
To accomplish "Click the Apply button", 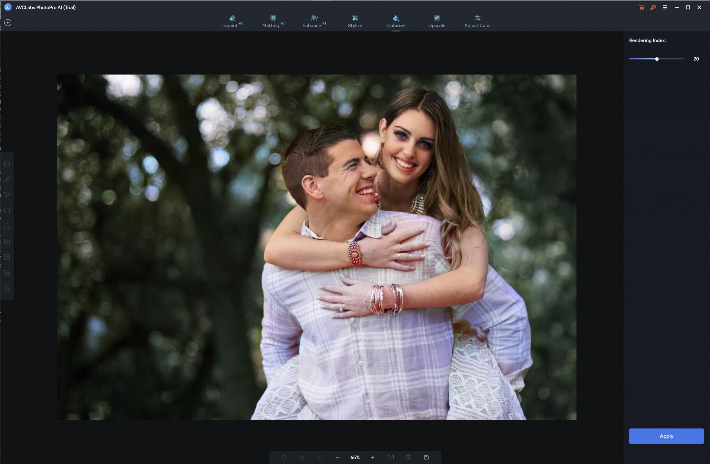I will pos(666,436).
